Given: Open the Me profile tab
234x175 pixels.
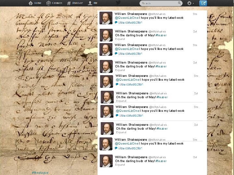Looking at the screenshot, I should pyautogui.click(x=93, y=3).
